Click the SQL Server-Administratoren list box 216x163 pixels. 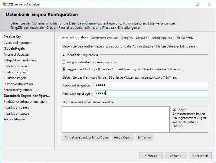[116, 119]
